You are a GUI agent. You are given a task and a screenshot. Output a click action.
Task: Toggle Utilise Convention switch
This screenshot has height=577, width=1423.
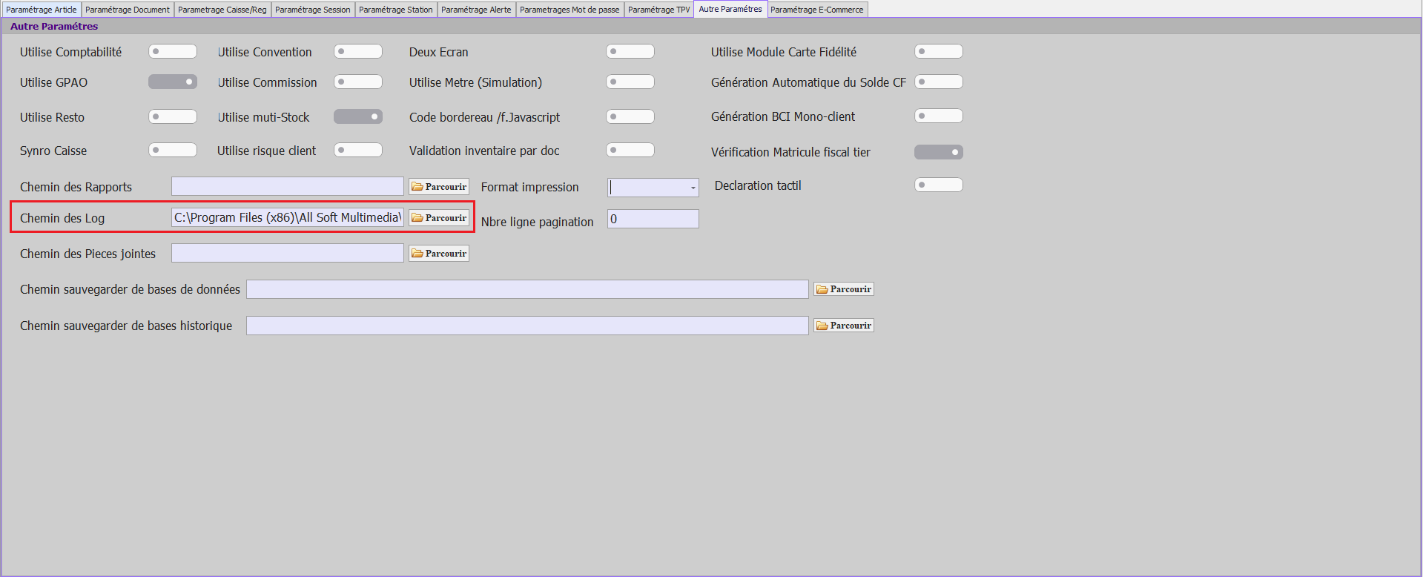[358, 51]
